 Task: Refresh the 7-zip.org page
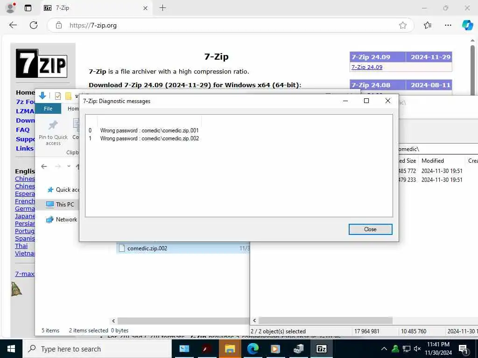pyautogui.click(x=34, y=25)
